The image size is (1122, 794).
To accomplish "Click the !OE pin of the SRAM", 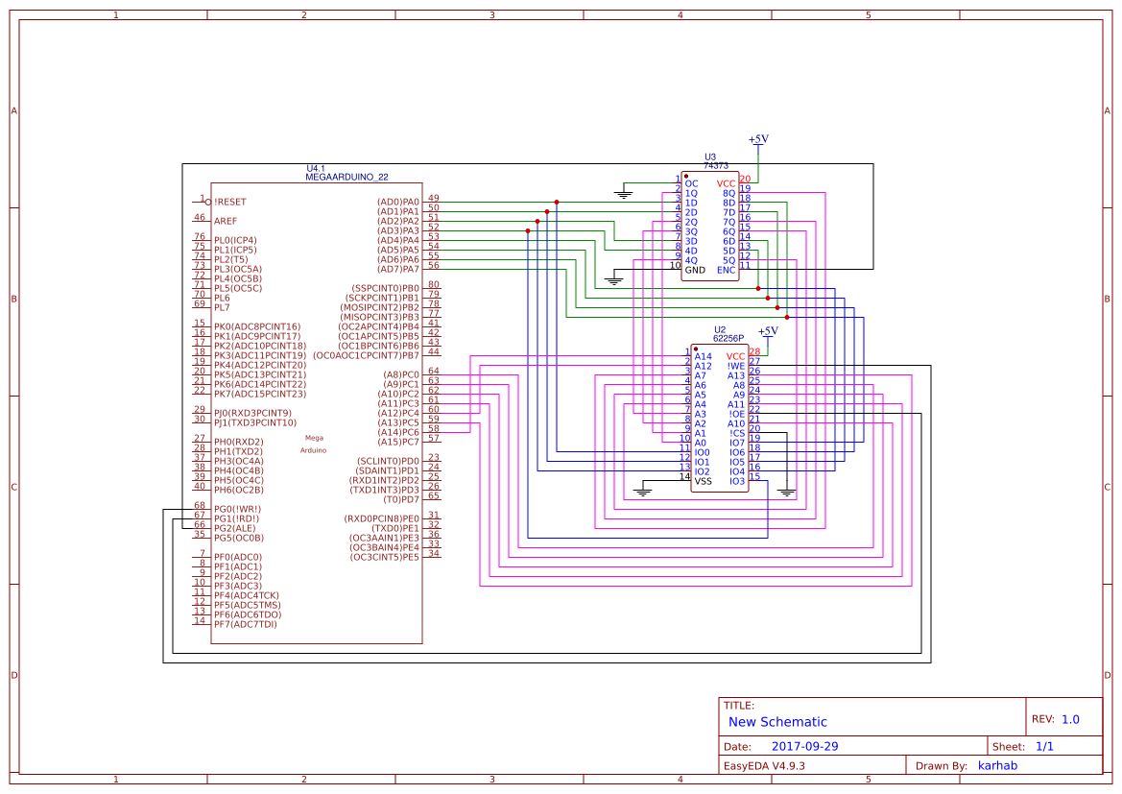I will point(736,413).
